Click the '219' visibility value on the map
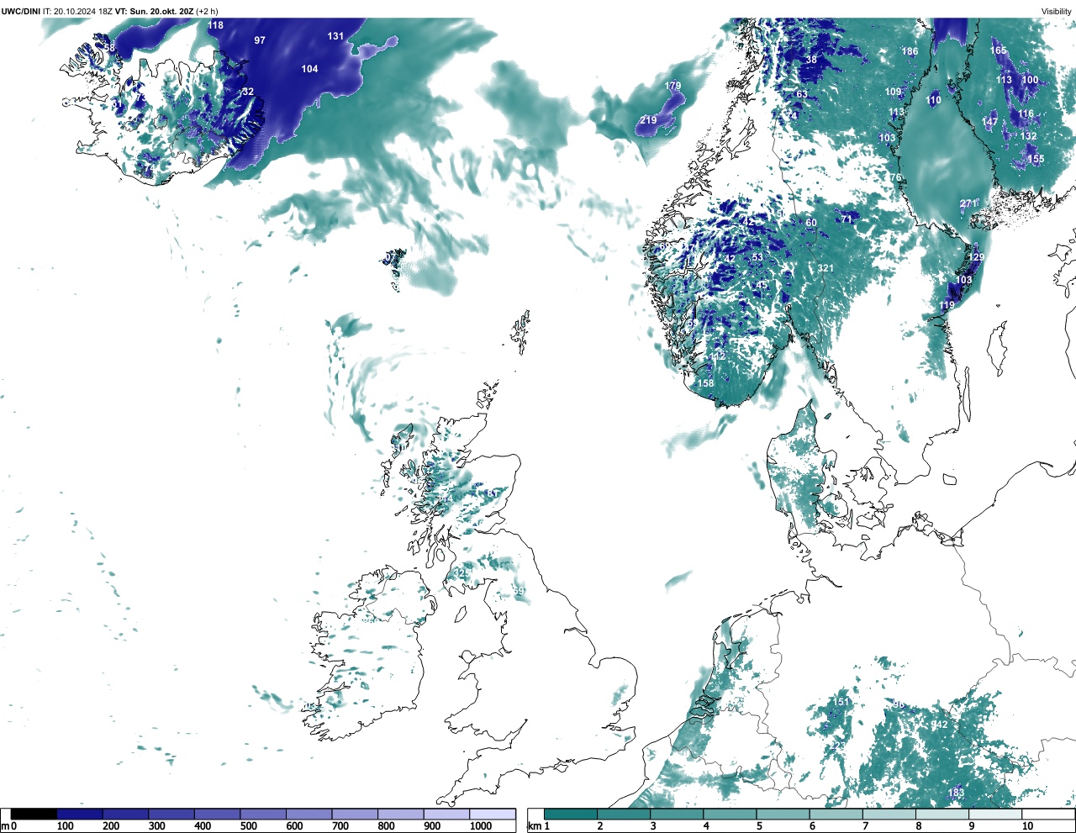This screenshot has height=833, width=1076. click(x=648, y=120)
